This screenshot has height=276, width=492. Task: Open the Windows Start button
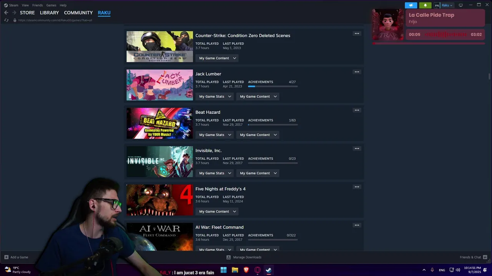click(x=223, y=270)
